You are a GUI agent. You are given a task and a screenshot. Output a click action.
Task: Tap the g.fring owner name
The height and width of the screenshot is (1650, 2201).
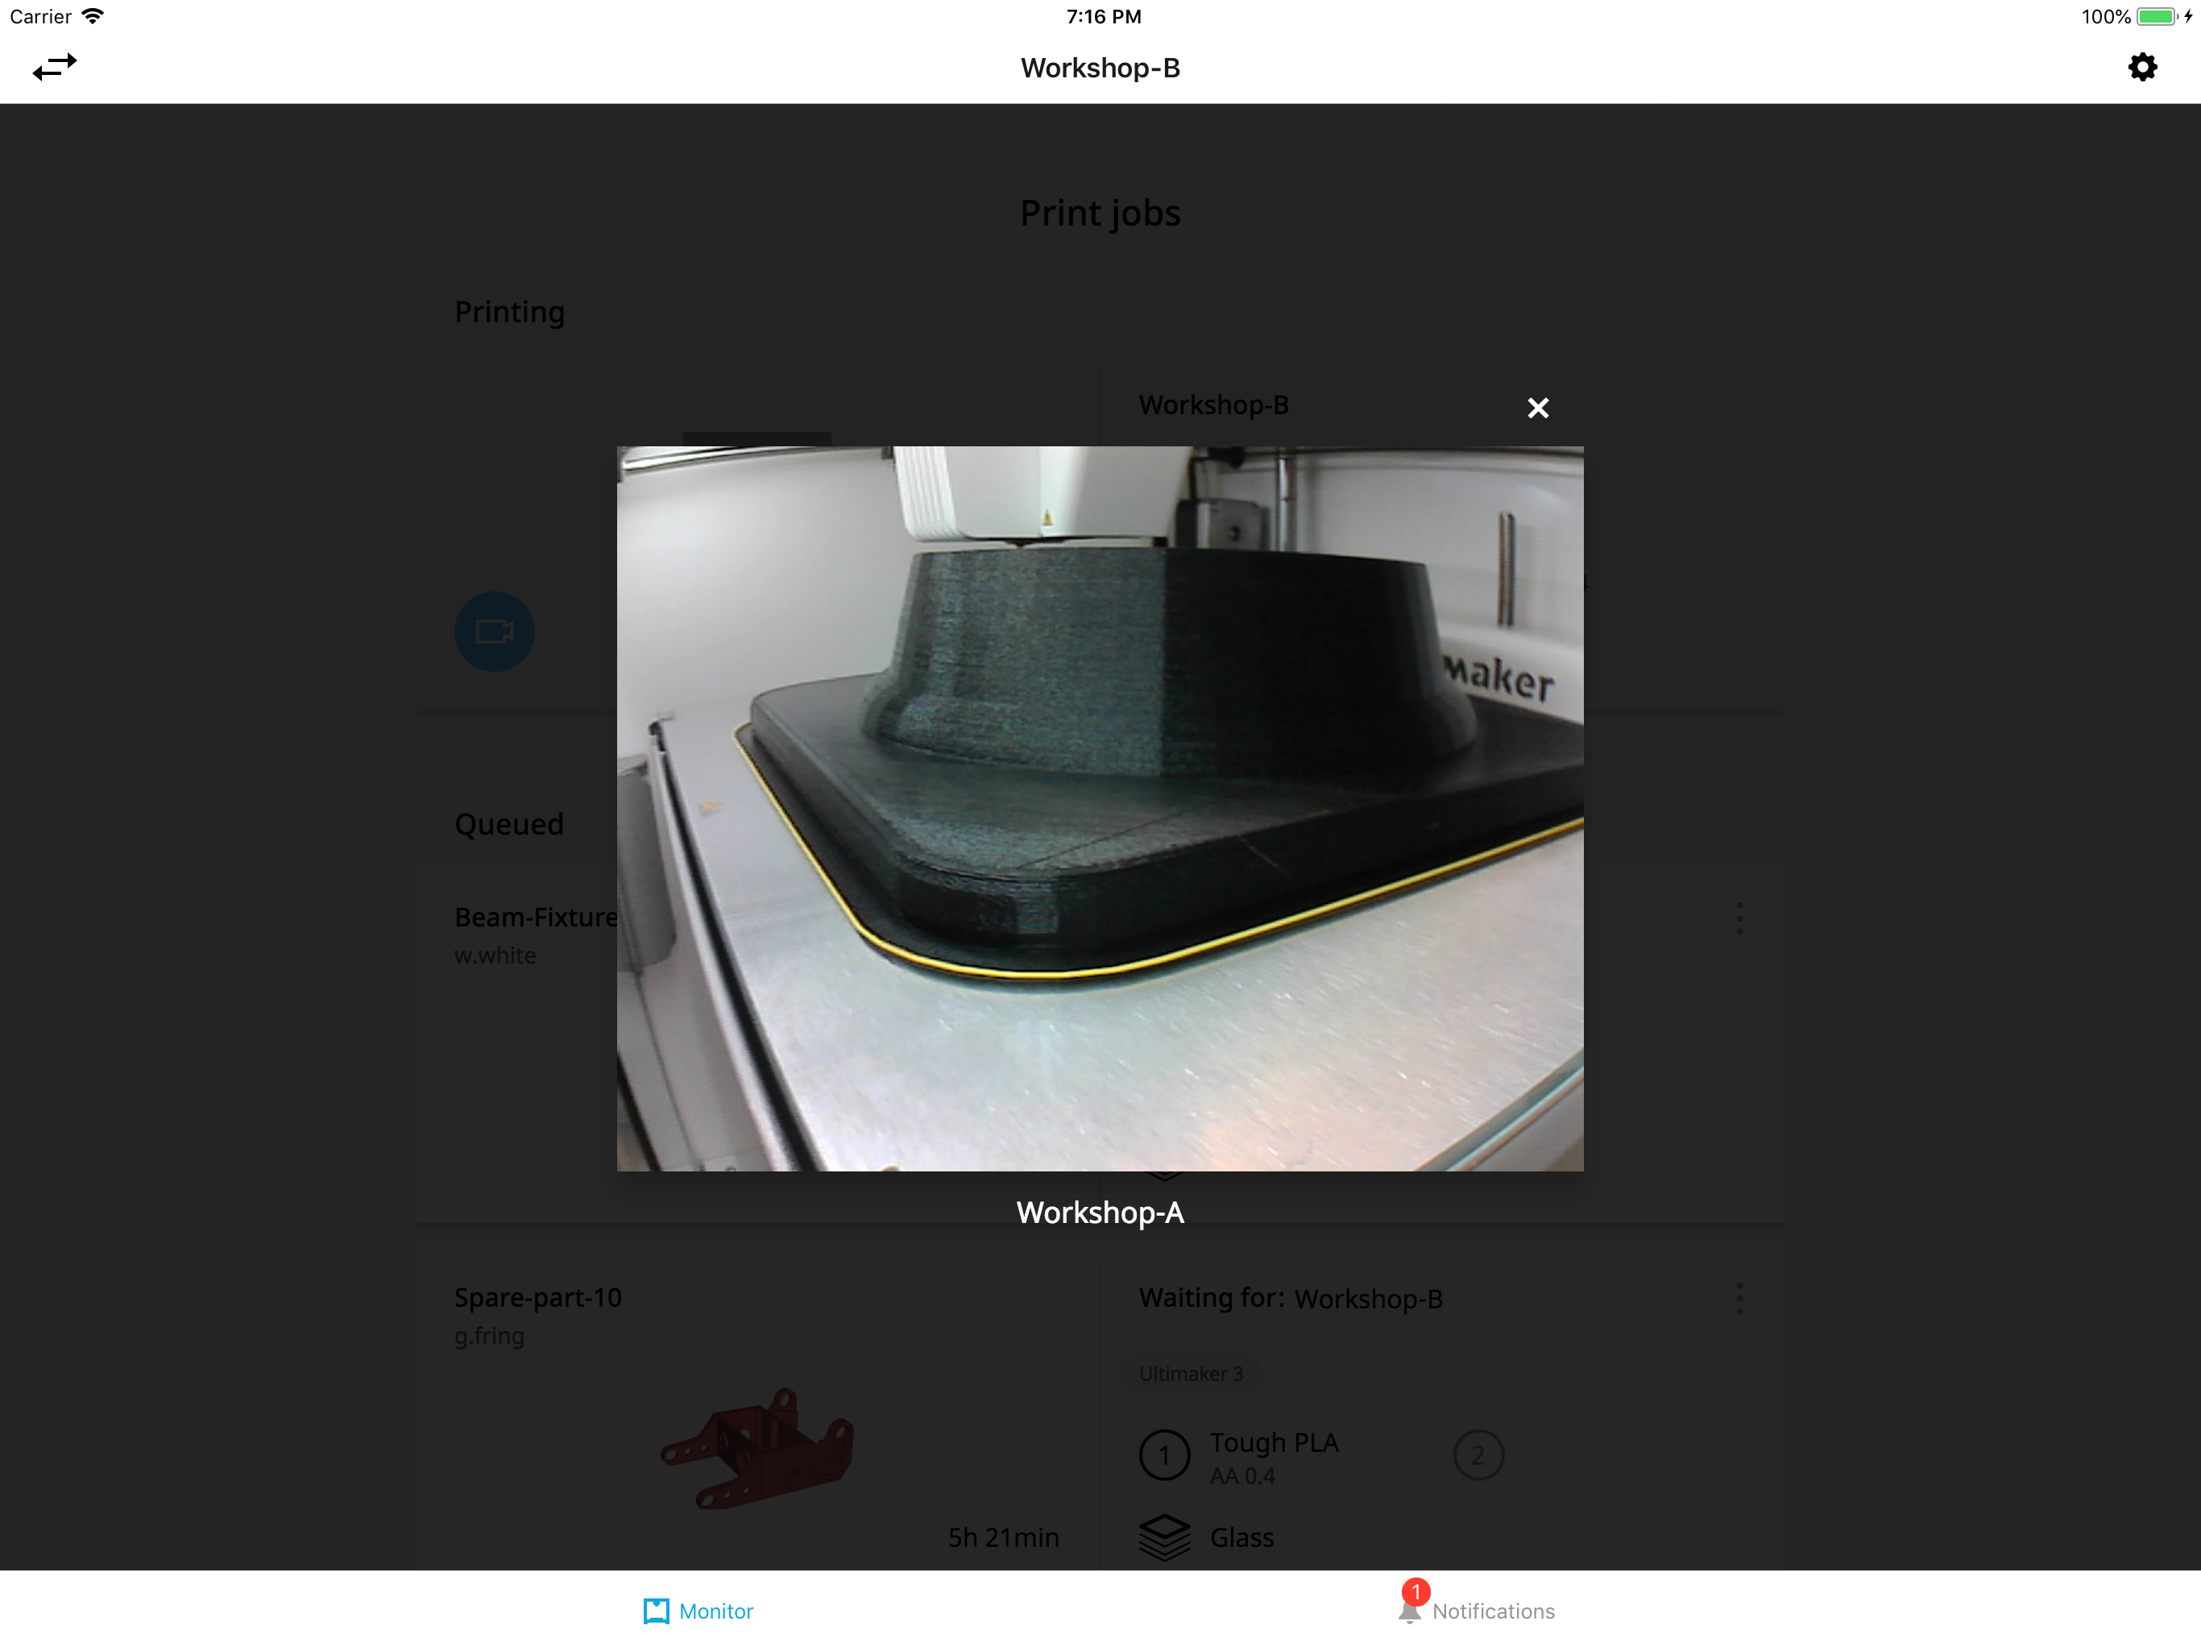pyautogui.click(x=490, y=1336)
